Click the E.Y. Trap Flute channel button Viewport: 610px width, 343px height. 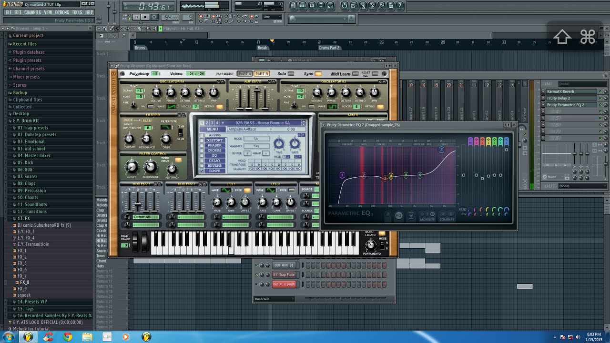click(284, 275)
